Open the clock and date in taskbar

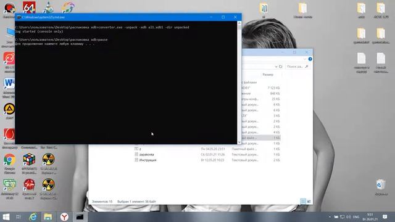point(370,216)
